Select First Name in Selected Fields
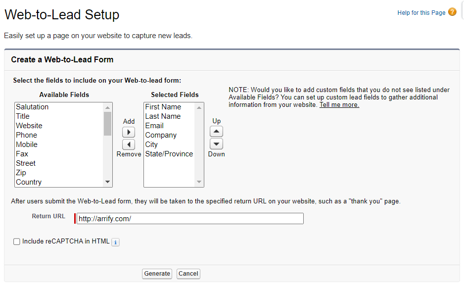The height and width of the screenshot is (289, 464). (163, 106)
